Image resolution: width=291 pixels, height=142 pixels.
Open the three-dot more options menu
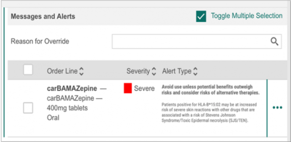tap(277, 107)
